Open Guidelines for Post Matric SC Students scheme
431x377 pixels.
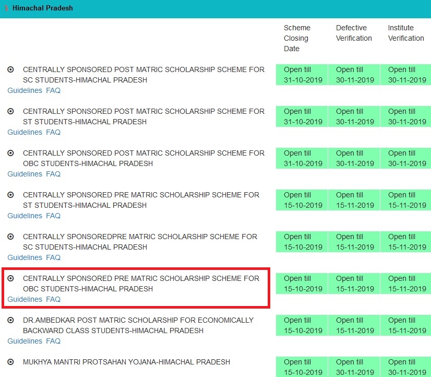(25, 90)
